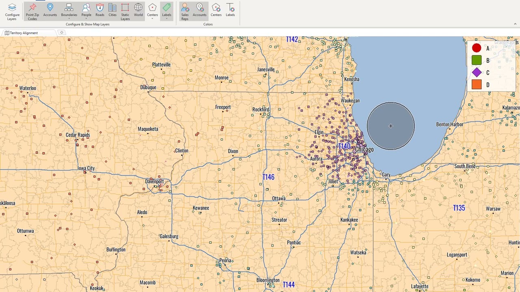Open label Colors option

coord(230,11)
